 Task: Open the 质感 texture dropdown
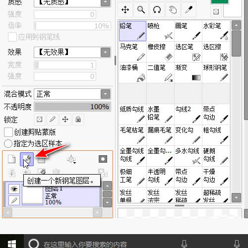[106, 2]
